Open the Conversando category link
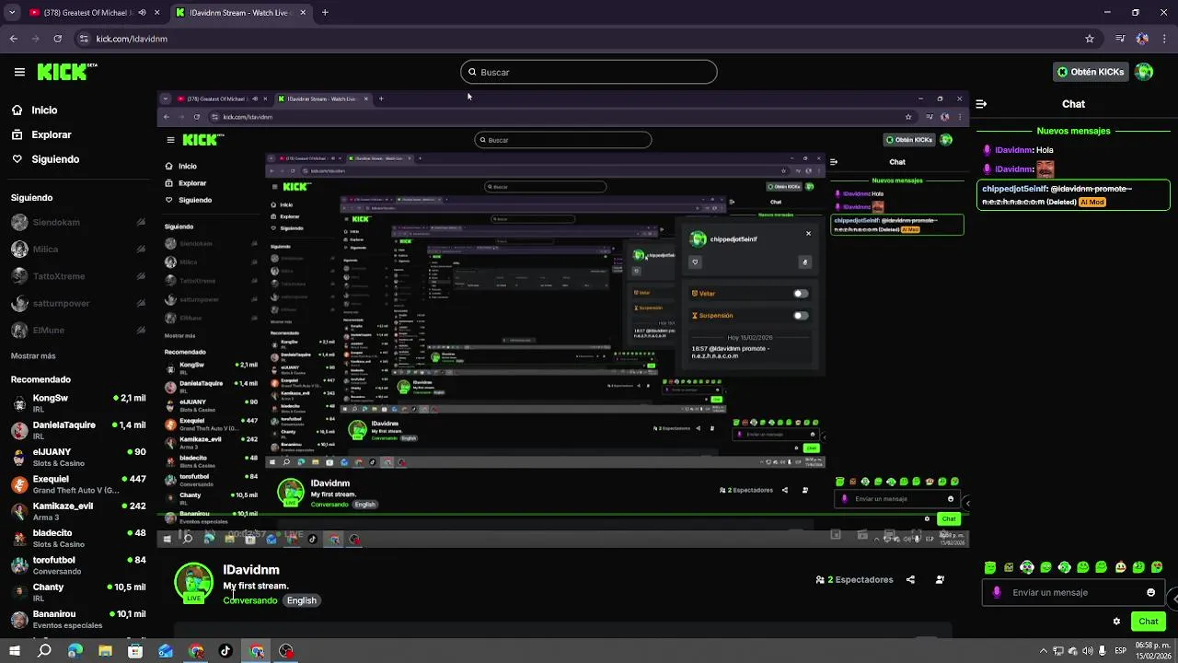 coord(250,600)
